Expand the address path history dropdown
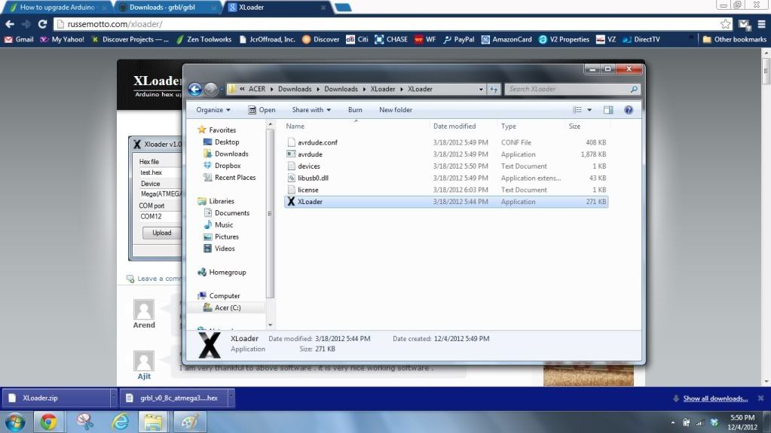This screenshot has height=433, width=771. 481,89
